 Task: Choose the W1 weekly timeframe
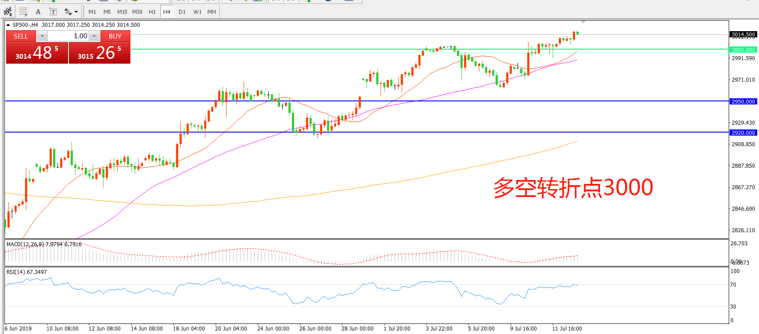point(198,12)
